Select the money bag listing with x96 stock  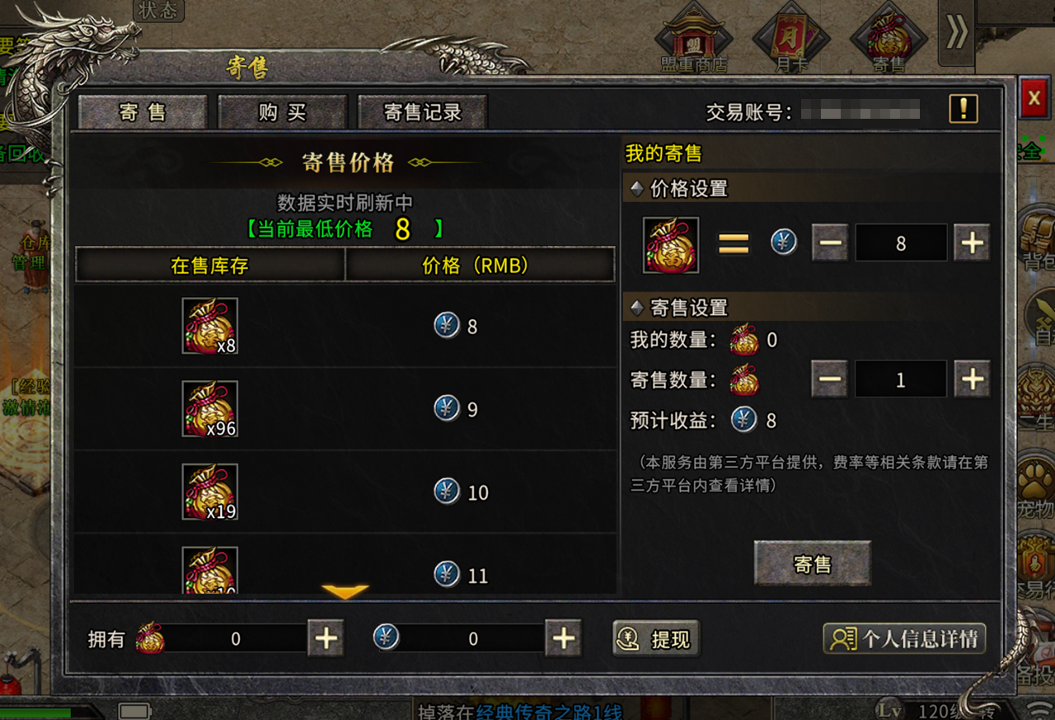(210, 409)
